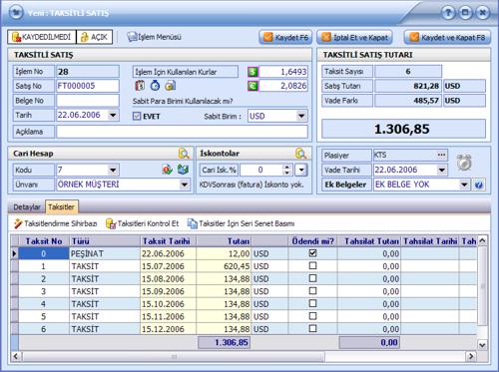Click the Türü column header
This screenshot has height=372, width=499.
coord(105,241)
